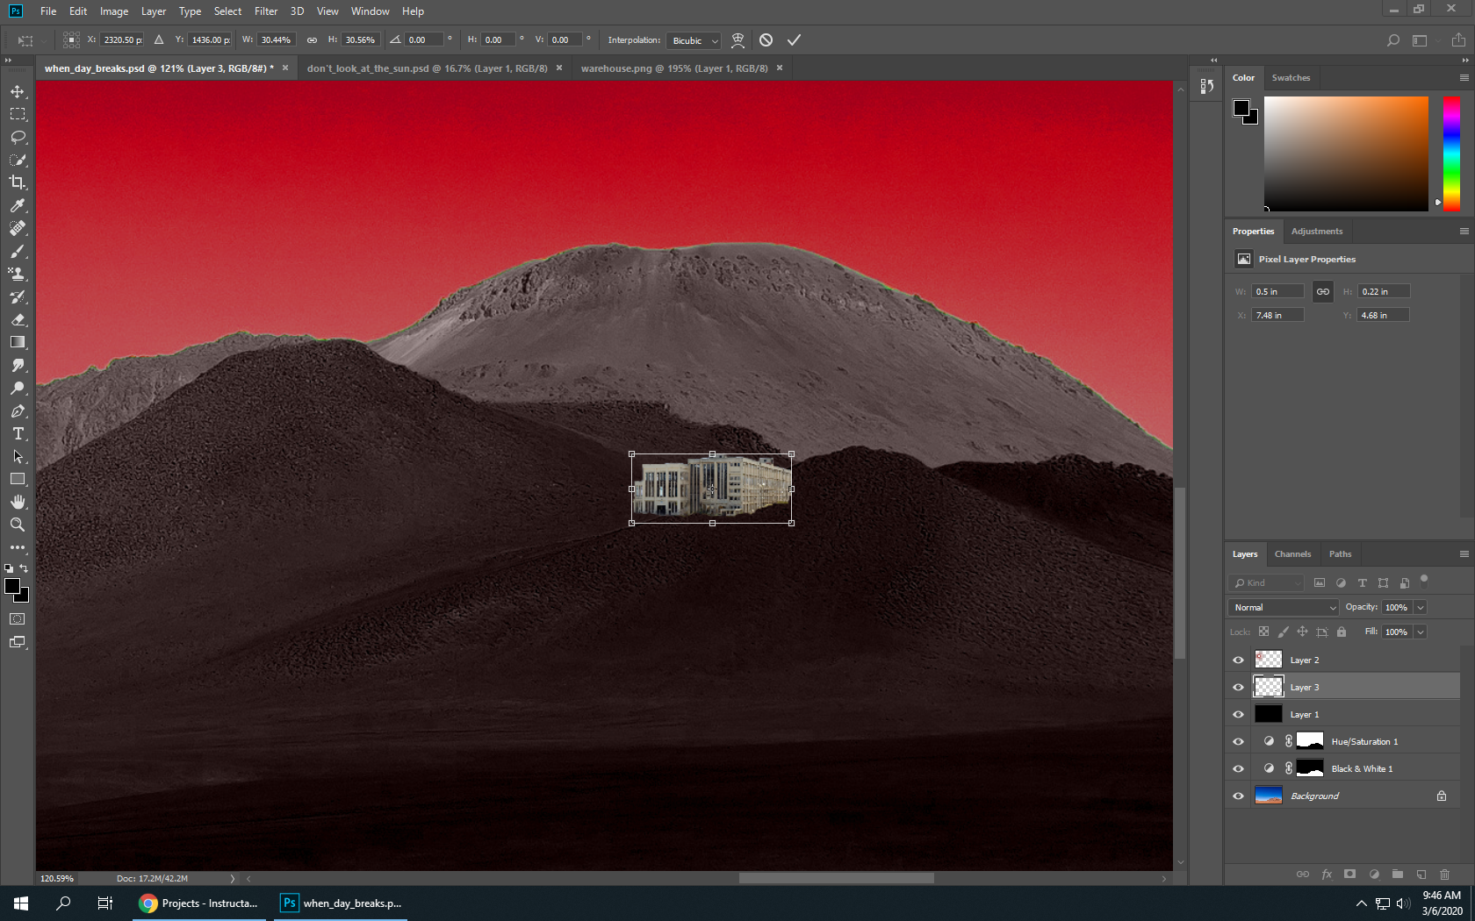This screenshot has height=921, width=1475.
Task: Open the Filter menu
Action: pos(266,11)
